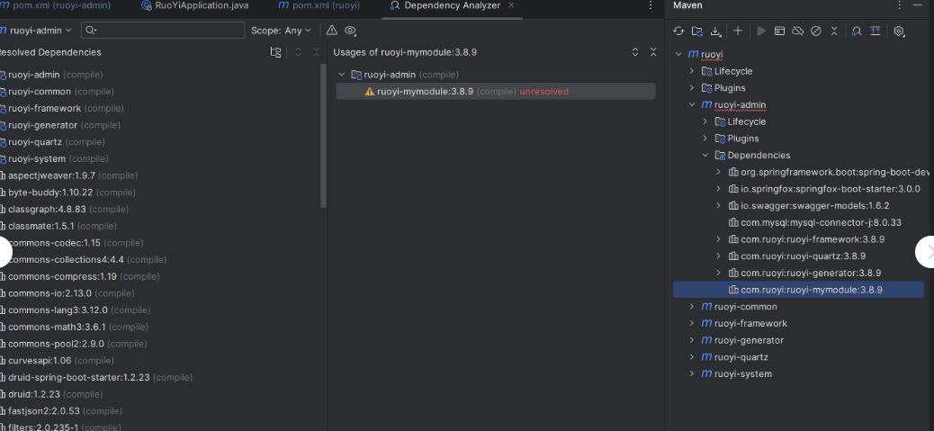Select unresolved ruoyi-mymodule:3.8.9 usage row
This screenshot has height=431, width=934.
pyautogui.click(x=496, y=92)
